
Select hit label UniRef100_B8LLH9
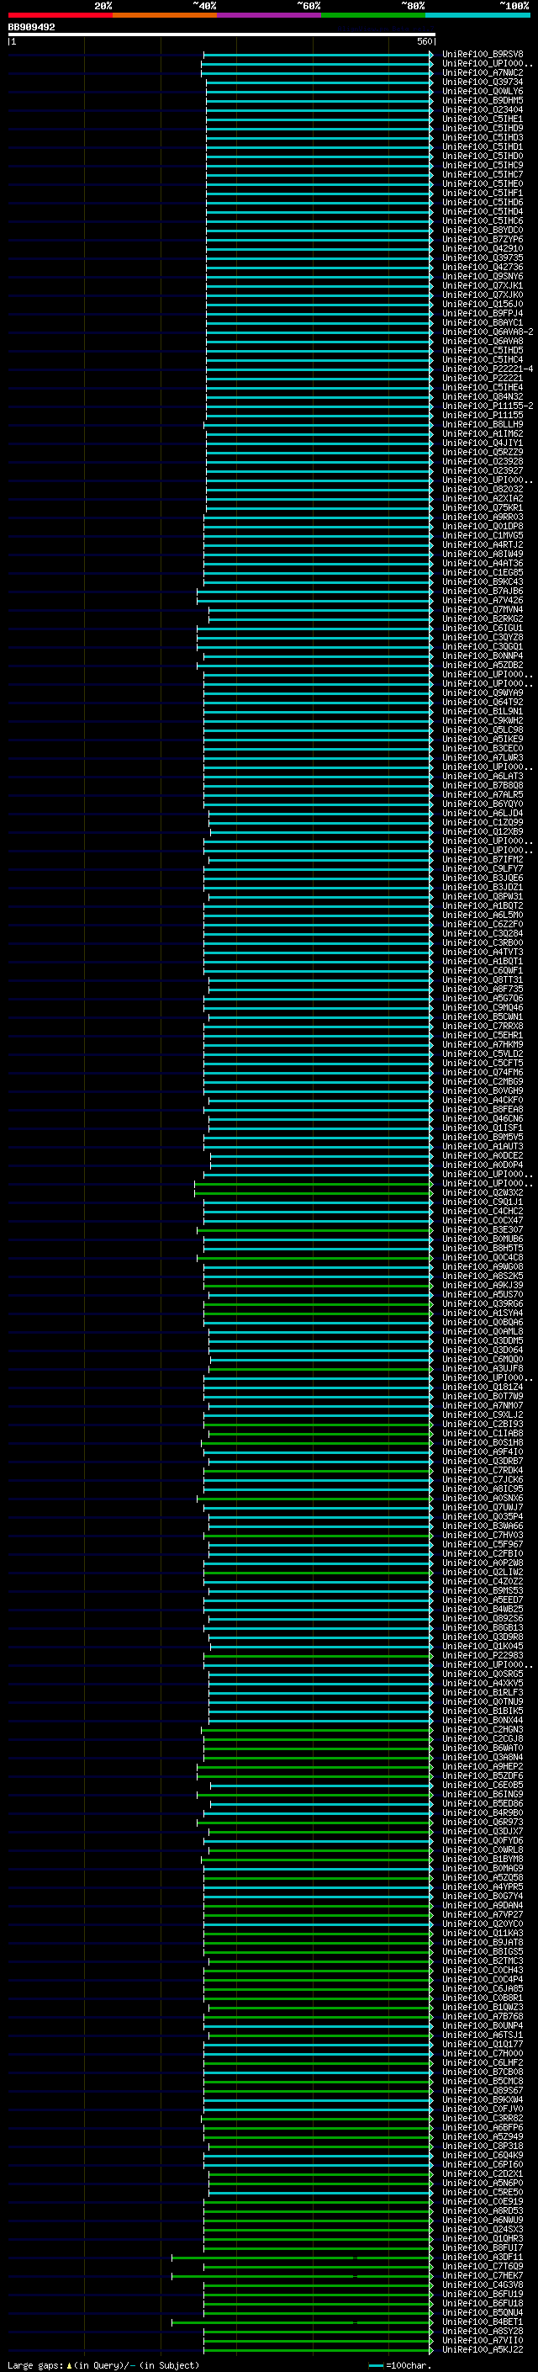point(482,424)
